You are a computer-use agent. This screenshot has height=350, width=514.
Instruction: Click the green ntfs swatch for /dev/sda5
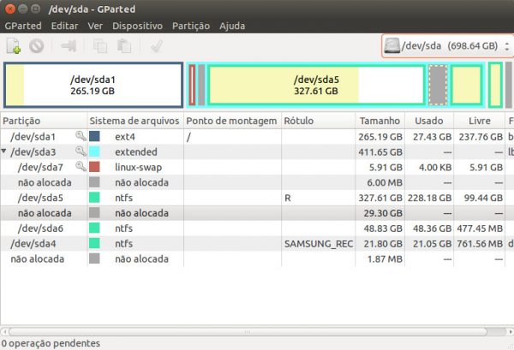pos(94,198)
